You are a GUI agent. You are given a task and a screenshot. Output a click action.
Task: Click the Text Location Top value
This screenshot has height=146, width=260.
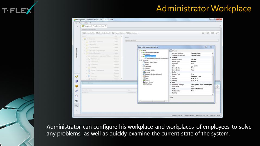pyautogui.click(x=192, y=91)
